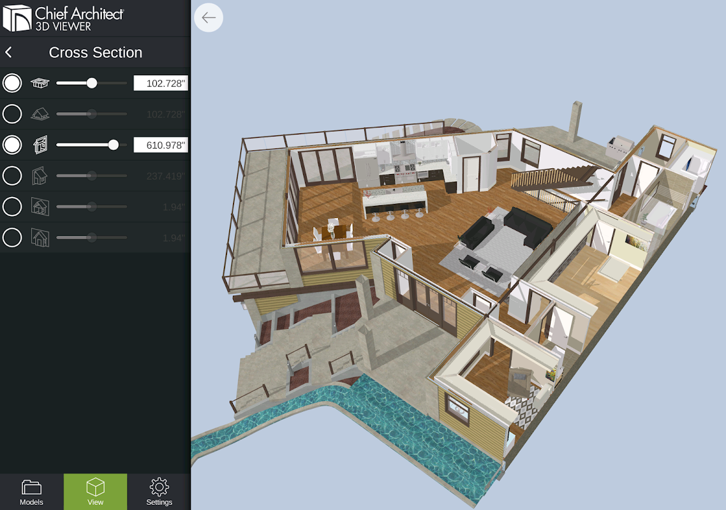This screenshot has height=510, width=726.
Task: Enable the fifth cross section radio button
Action: tap(12, 207)
